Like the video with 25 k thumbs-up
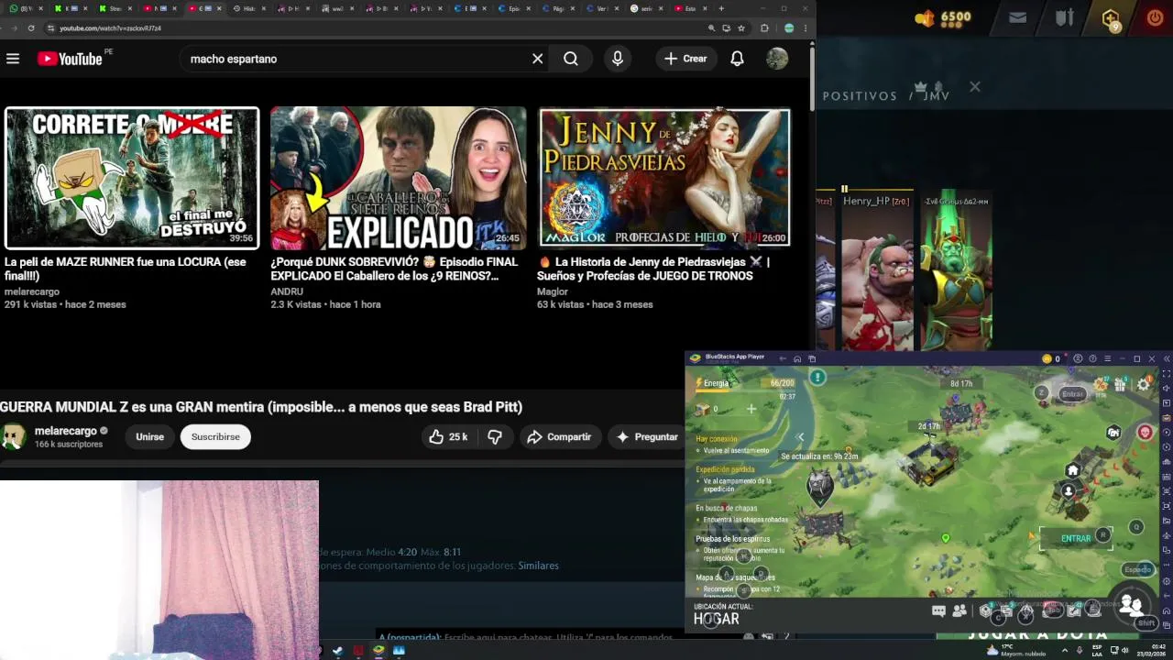The image size is (1173, 660). [447, 437]
